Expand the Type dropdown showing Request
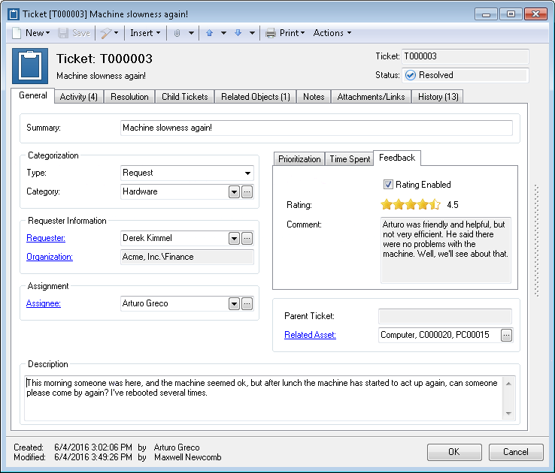The height and width of the screenshot is (473, 555). click(247, 173)
